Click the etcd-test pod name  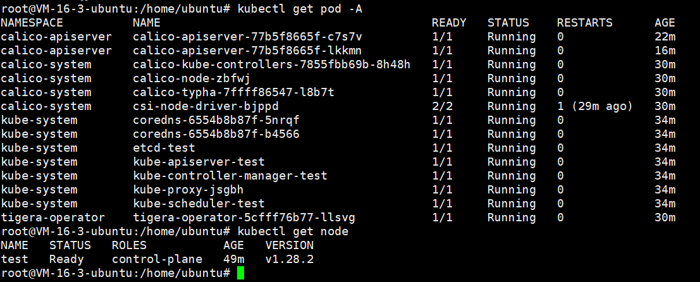click(164, 148)
